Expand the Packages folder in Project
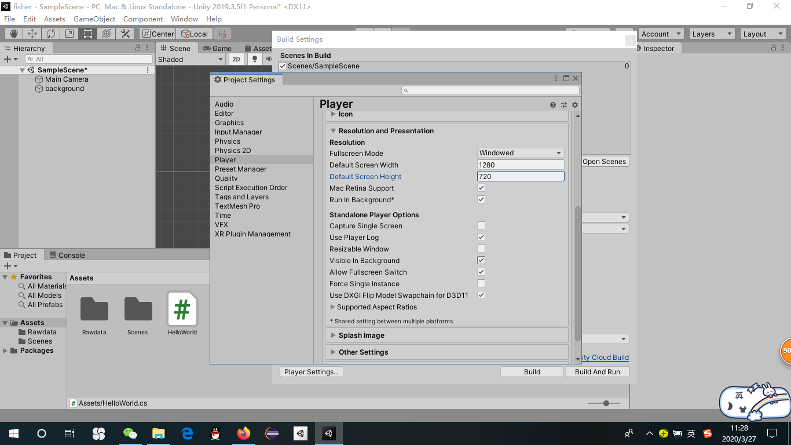Image resolution: width=791 pixels, height=445 pixels. point(6,351)
